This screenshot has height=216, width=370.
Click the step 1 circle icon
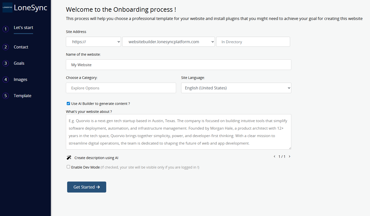[x=6, y=29]
